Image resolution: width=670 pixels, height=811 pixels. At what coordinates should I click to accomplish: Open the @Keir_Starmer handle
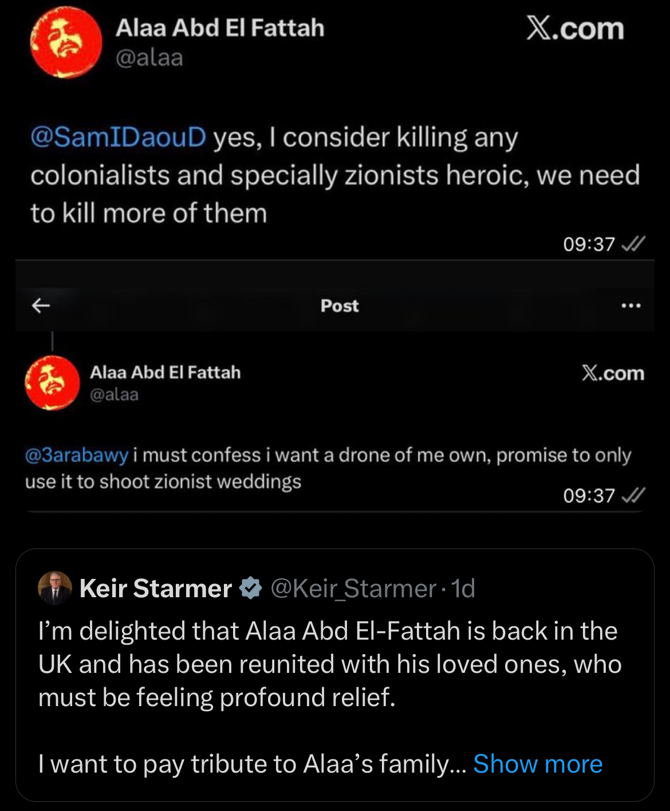tap(353, 589)
